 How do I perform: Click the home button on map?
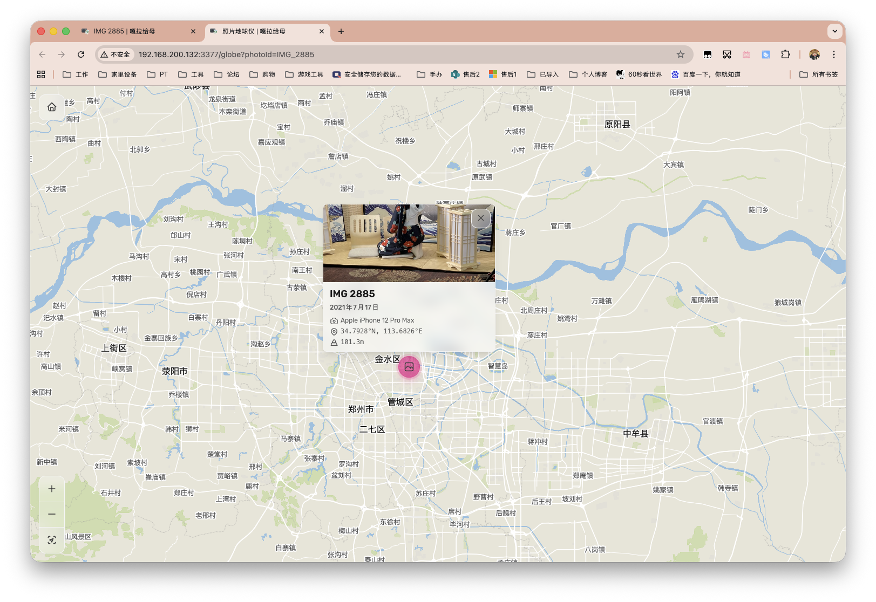pos(52,107)
